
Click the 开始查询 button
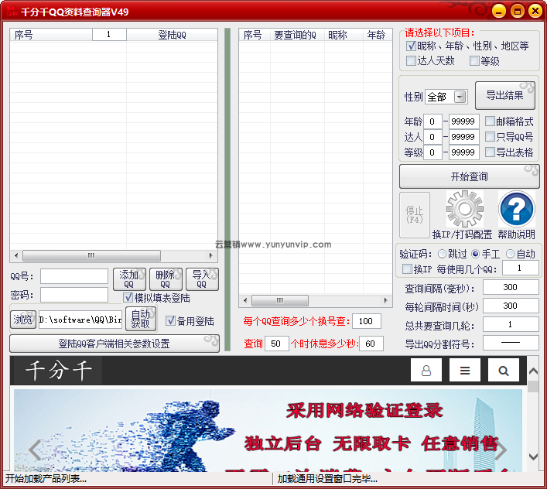[469, 176]
